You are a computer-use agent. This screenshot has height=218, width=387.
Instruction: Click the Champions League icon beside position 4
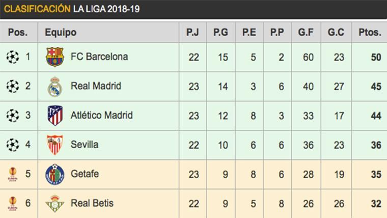click(x=12, y=145)
